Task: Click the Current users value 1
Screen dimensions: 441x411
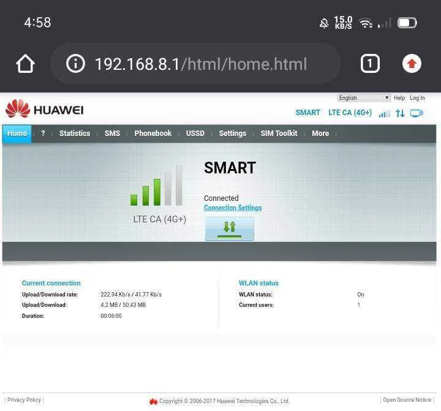Action: coord(358,305)
